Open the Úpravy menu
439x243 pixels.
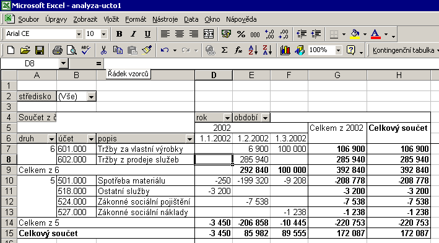pyautogui.click(x=56, y=19)
